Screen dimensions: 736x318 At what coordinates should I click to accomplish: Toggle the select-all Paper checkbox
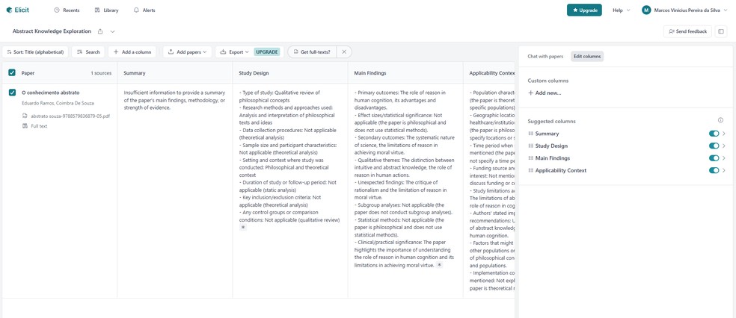(12, 73)
